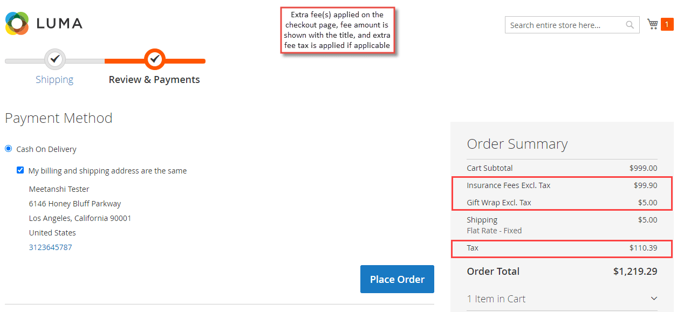Click the cart item count badge
The image size is (677, 312).
[x=667, y=24]
